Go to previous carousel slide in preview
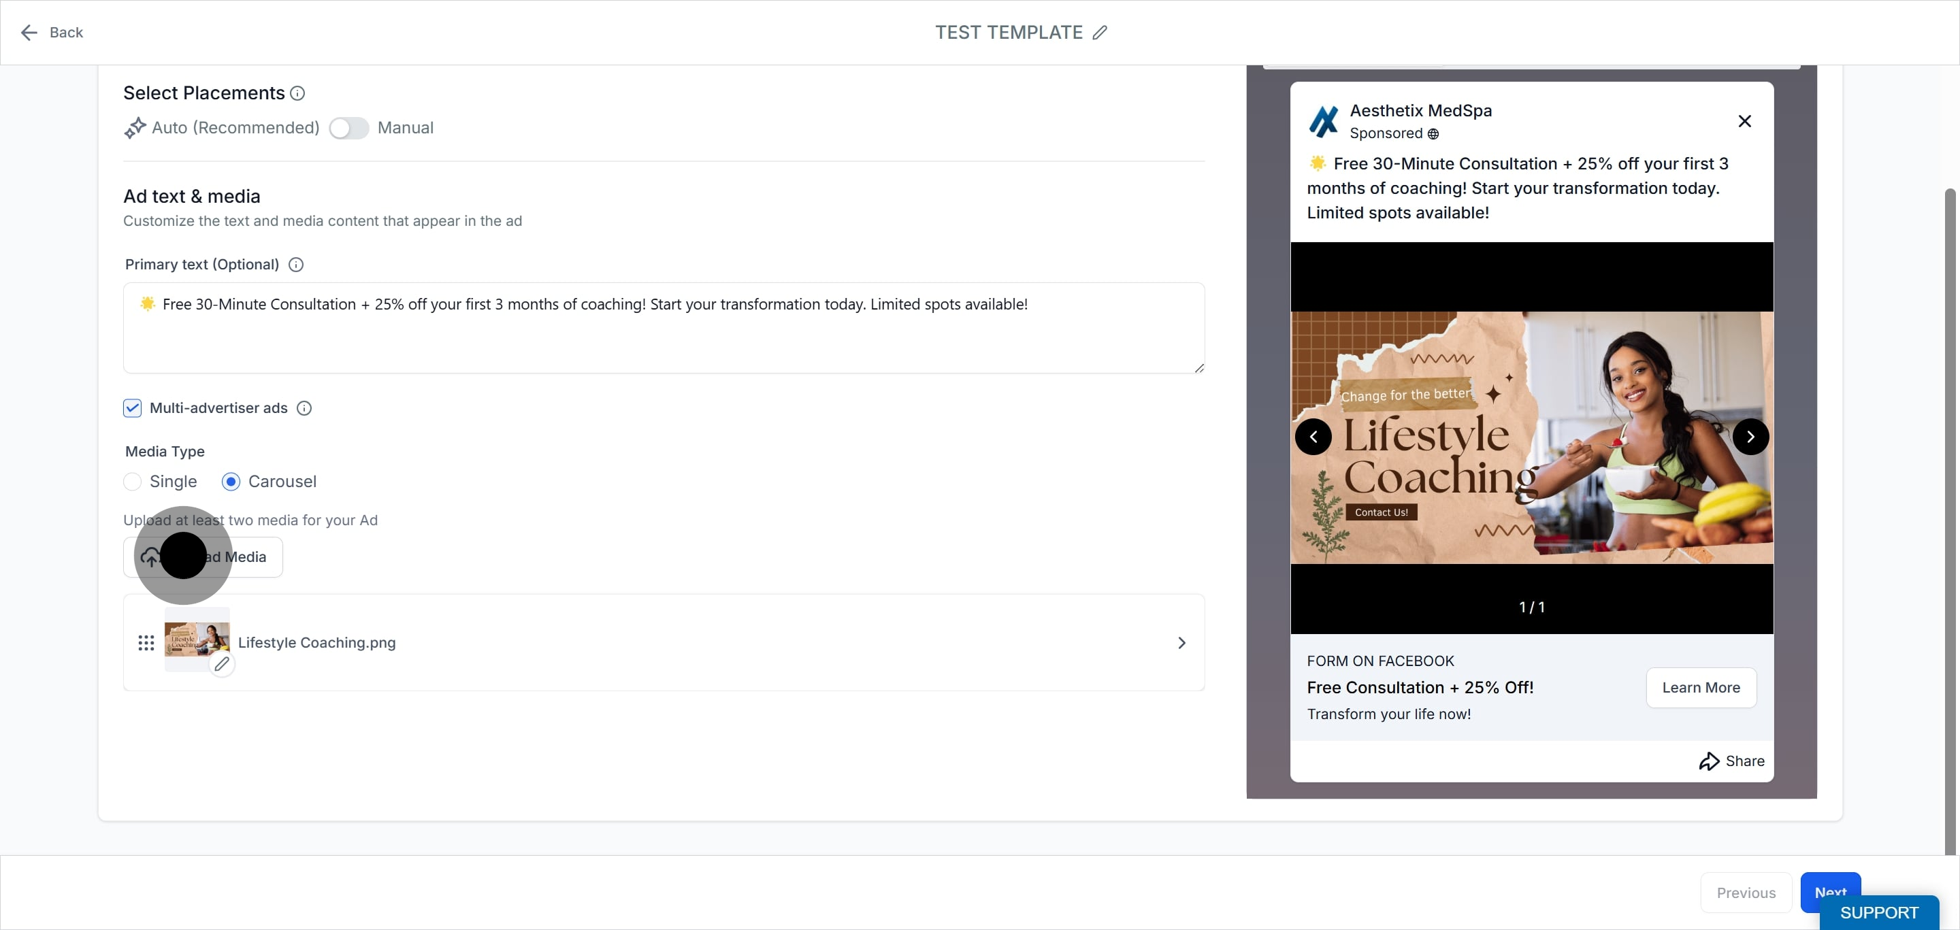Viewport: 1960px width, 930px height. (1313, 437)
